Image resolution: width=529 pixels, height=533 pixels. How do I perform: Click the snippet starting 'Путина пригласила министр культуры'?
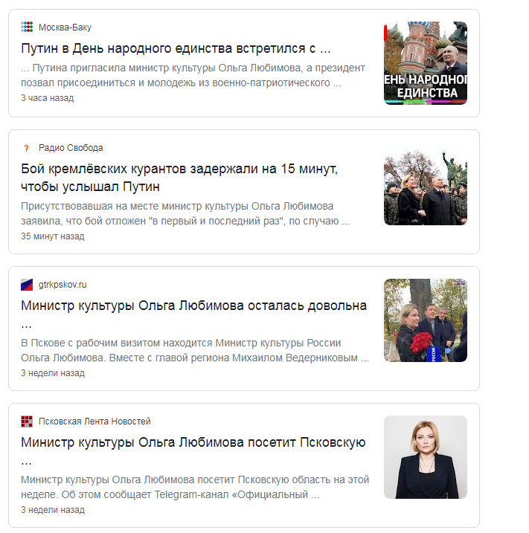(193, 75)
